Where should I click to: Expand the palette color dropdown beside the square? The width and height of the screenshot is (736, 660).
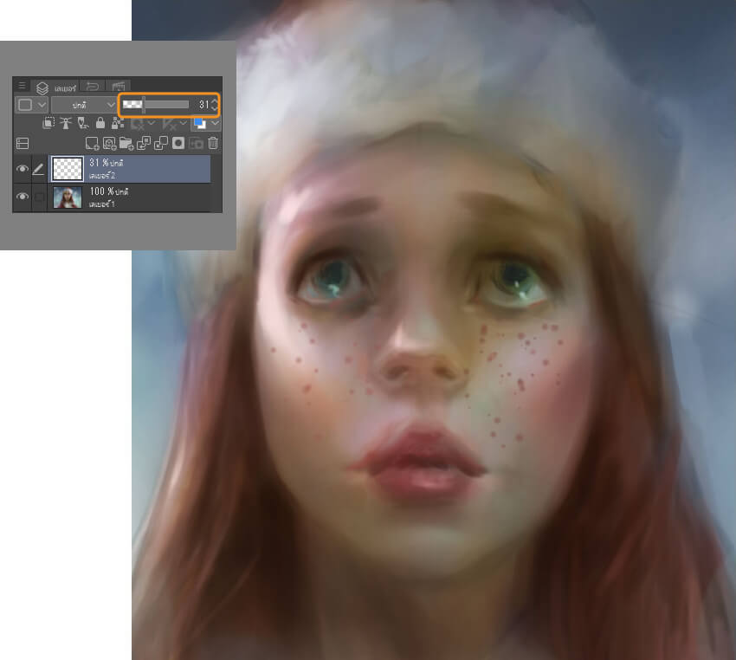42,105
